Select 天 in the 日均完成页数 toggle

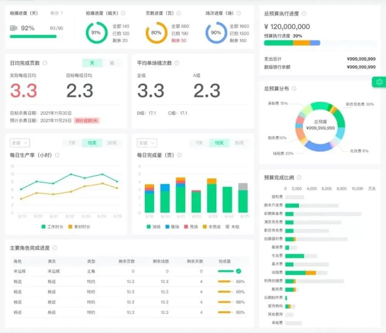pyautogui.click(x=92, y=63)
